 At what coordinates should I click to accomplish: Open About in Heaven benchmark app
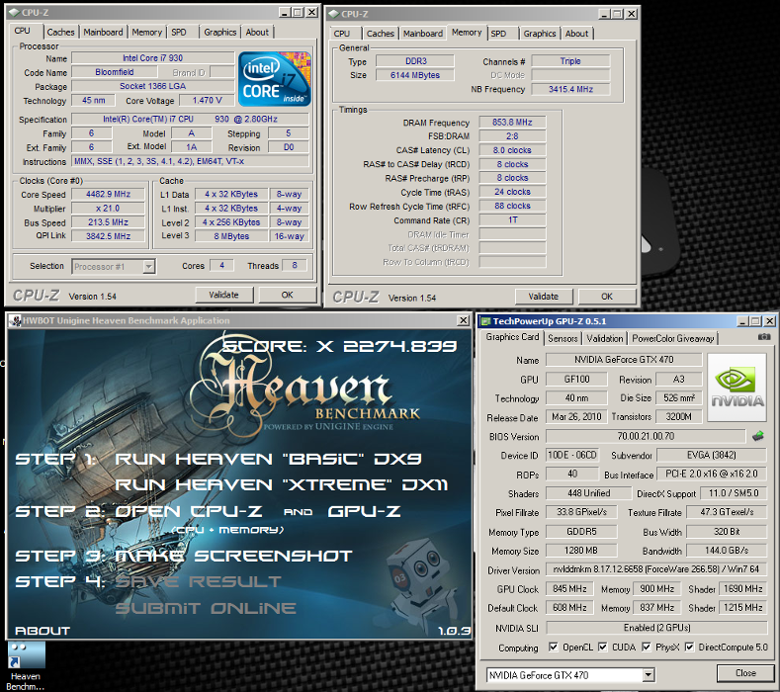click(43, 631)
